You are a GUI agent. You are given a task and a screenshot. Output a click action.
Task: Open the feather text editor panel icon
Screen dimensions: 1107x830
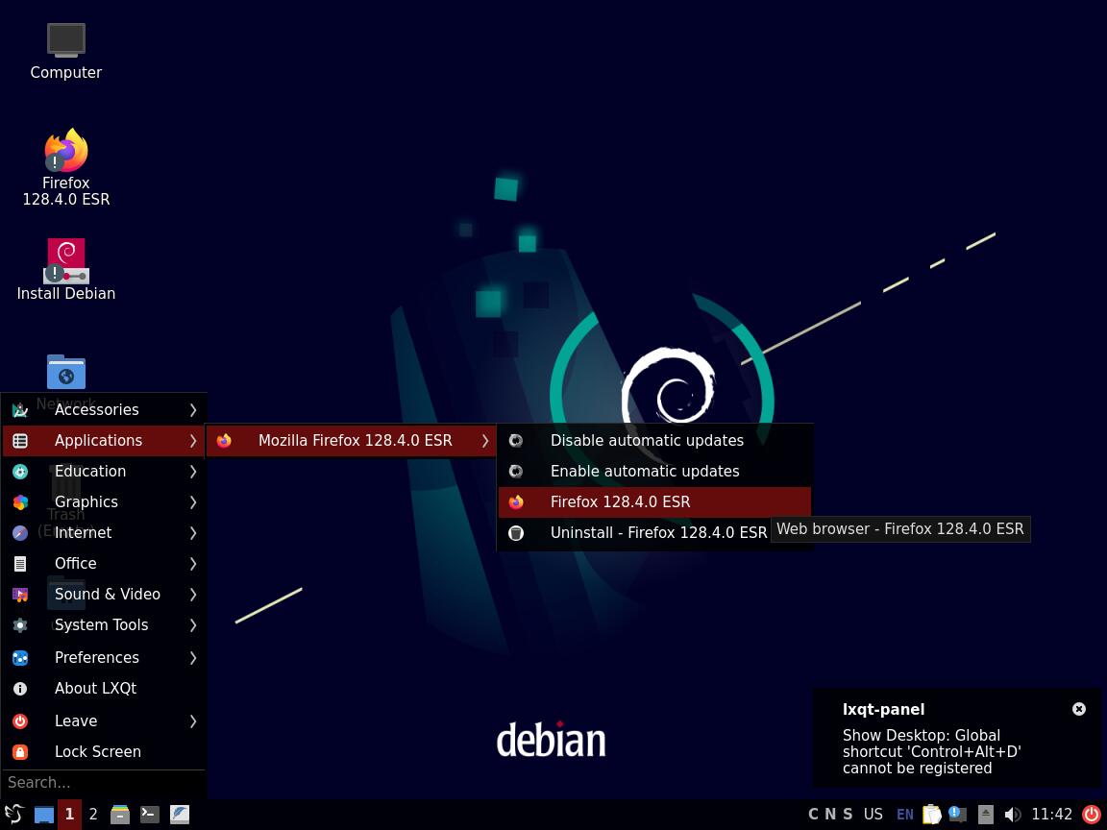180,815
